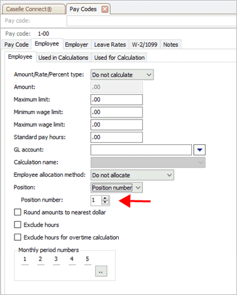The height and width of the screenshot is (295, 237).
Task: Click the GL account input field
Action: coord(141,149)
